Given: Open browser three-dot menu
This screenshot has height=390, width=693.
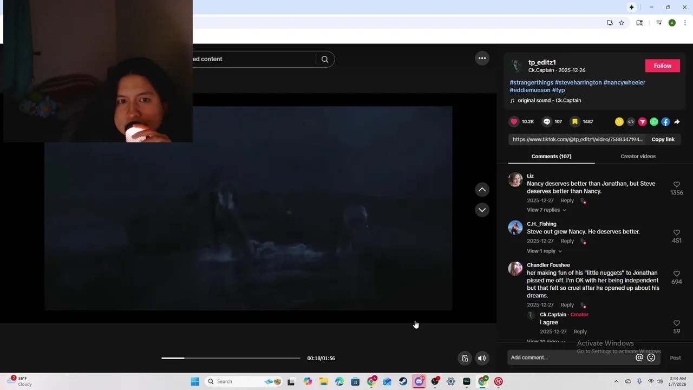Looking at the screenshot, I should [x=685, y=23].
